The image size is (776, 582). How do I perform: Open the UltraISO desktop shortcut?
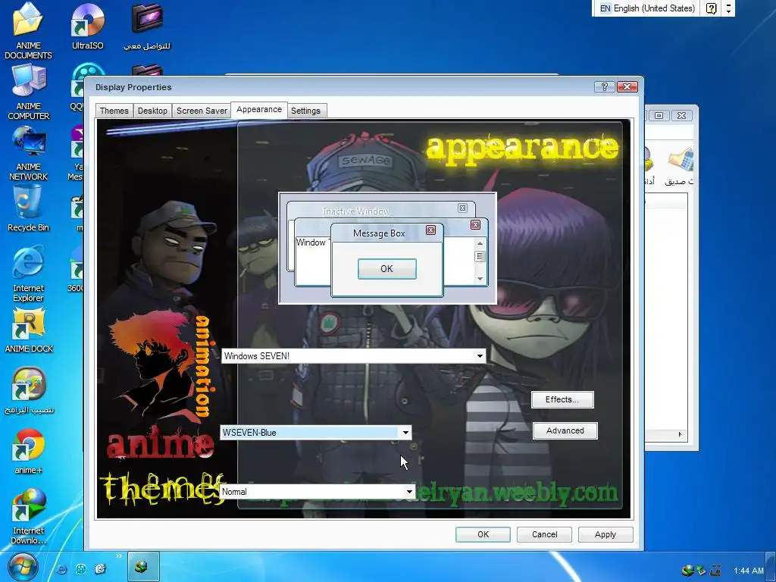(88, 26)
